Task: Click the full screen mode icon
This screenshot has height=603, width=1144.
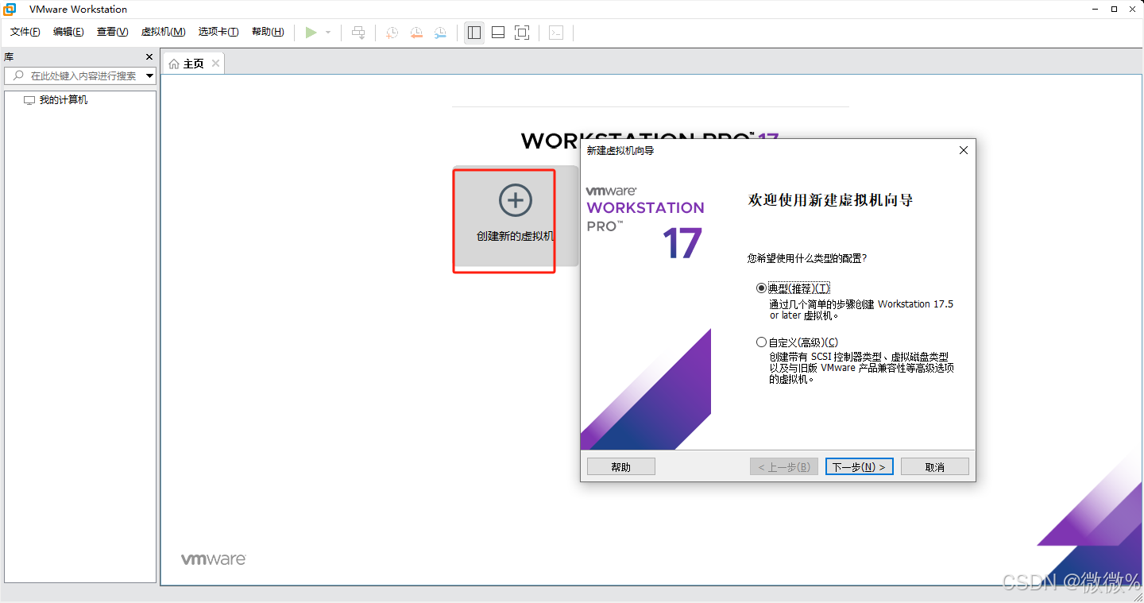Action: pyautogui.click(x=522, y=33)
